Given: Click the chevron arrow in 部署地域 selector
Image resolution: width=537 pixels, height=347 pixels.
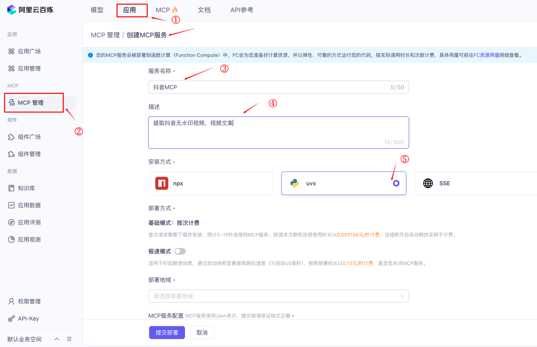Looking at the screenshot, I should pyautogui.click(x=402, y=296).
